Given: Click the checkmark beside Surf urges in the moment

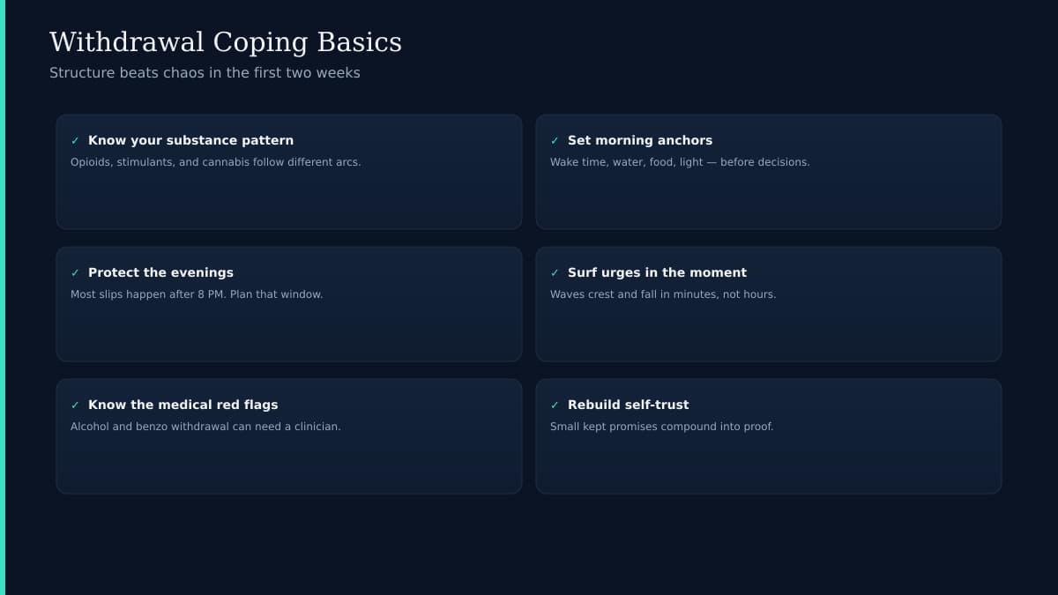Looking at the screenshot, I should point(555,273).
